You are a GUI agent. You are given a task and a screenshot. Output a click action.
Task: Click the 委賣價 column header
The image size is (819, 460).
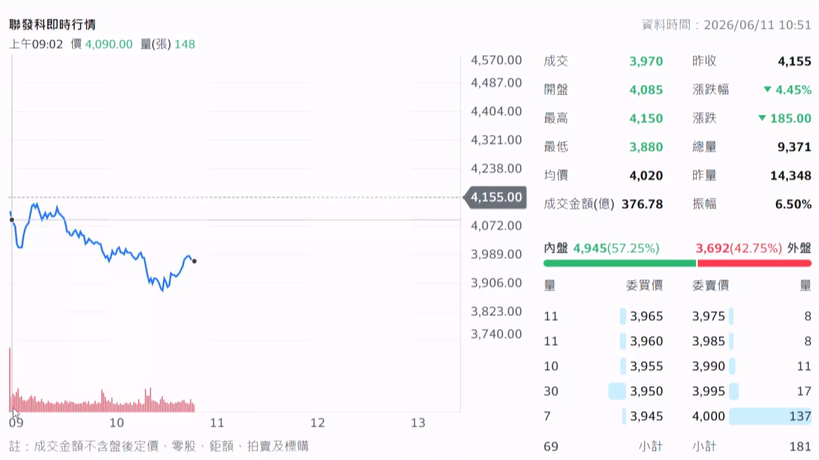(710, 285)
